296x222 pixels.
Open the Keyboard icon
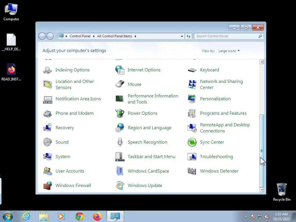coord(192,70)
